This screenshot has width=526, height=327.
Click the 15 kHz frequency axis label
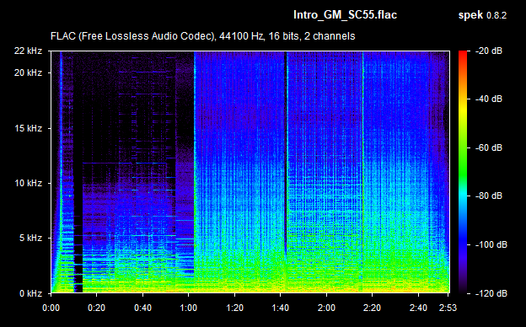click(x=28, y=128)
